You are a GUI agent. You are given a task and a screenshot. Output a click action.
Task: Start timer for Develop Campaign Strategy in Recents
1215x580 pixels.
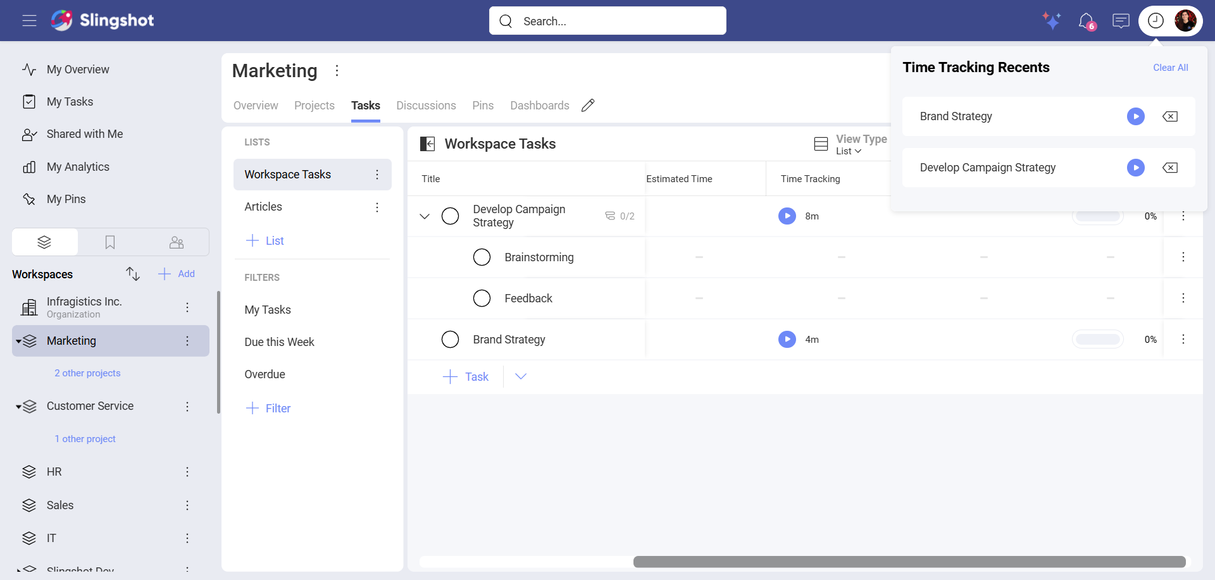pos(1136,168)
